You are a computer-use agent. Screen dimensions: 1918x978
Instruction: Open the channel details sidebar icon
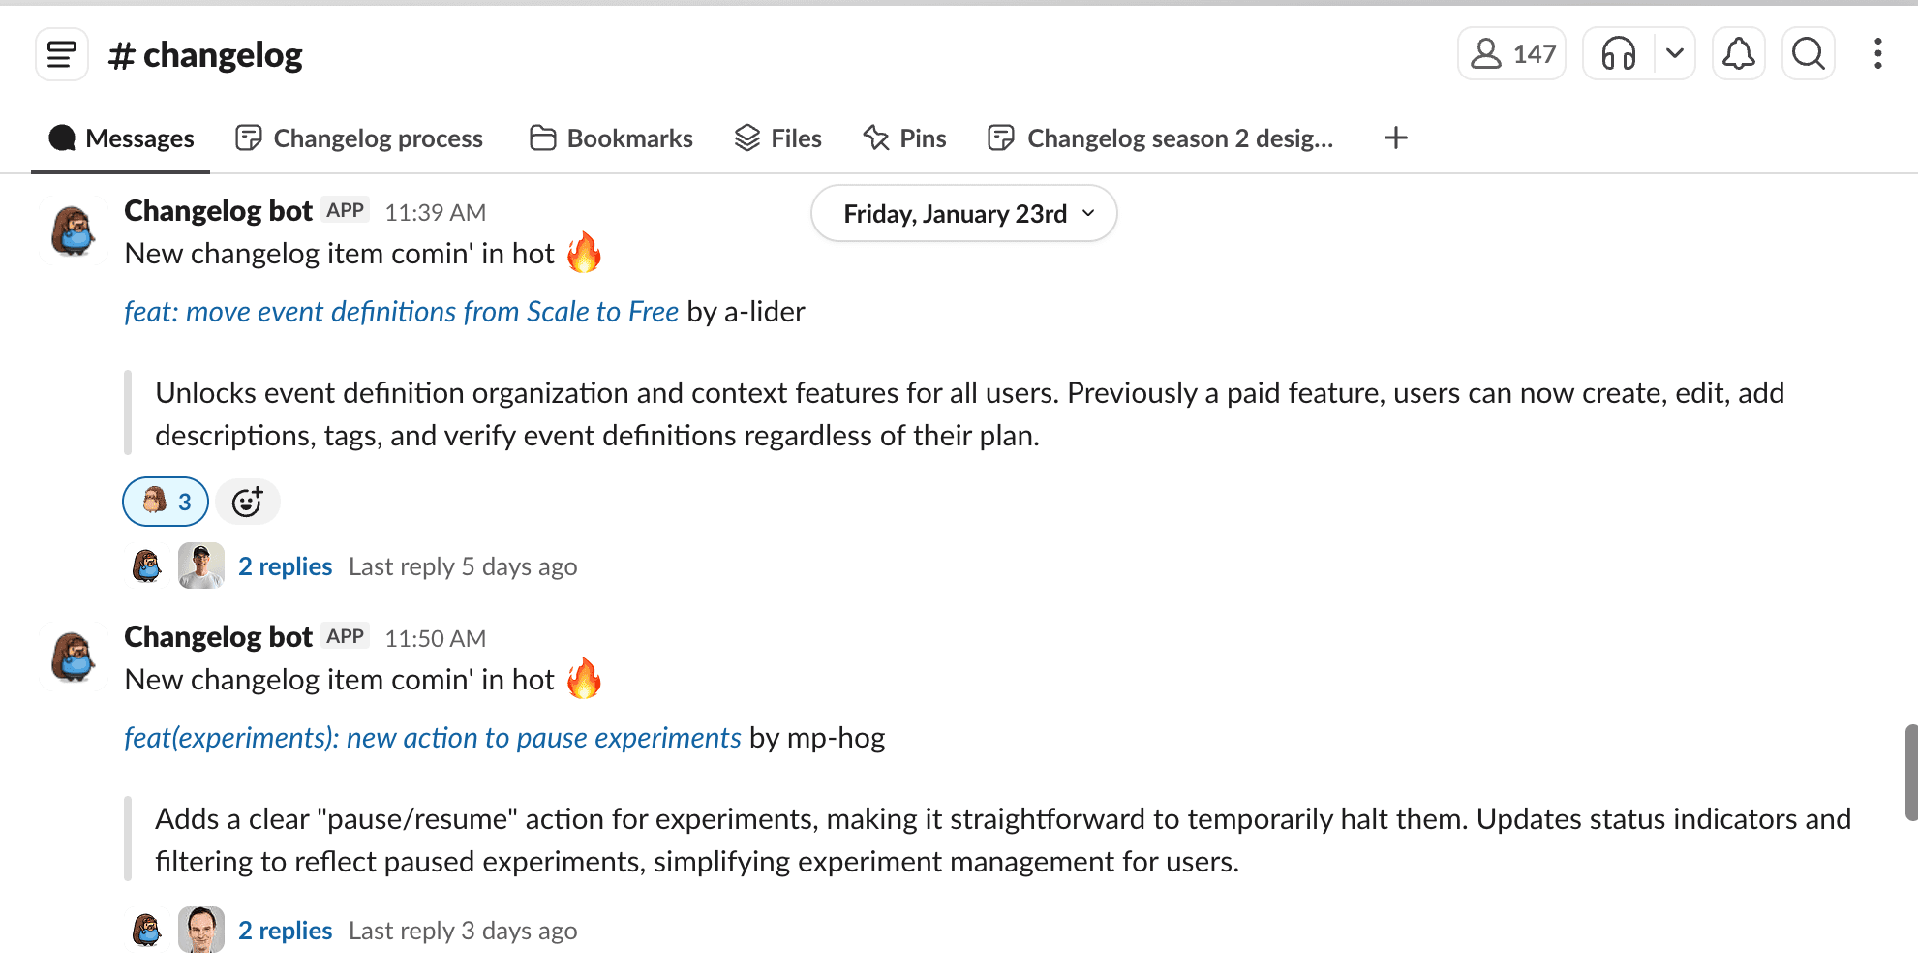[x=60, y=54]
